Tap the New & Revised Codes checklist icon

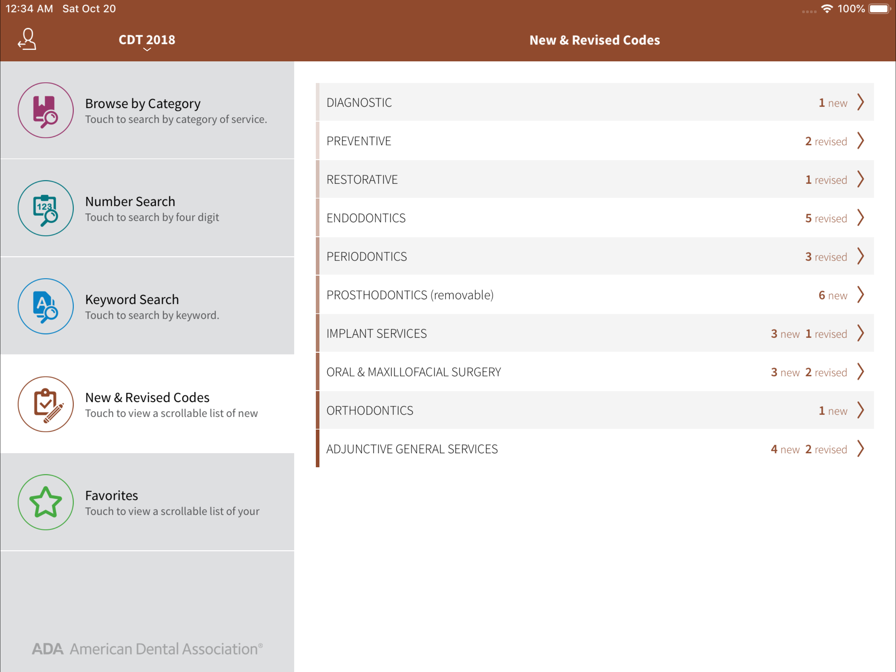pos(46,405)
